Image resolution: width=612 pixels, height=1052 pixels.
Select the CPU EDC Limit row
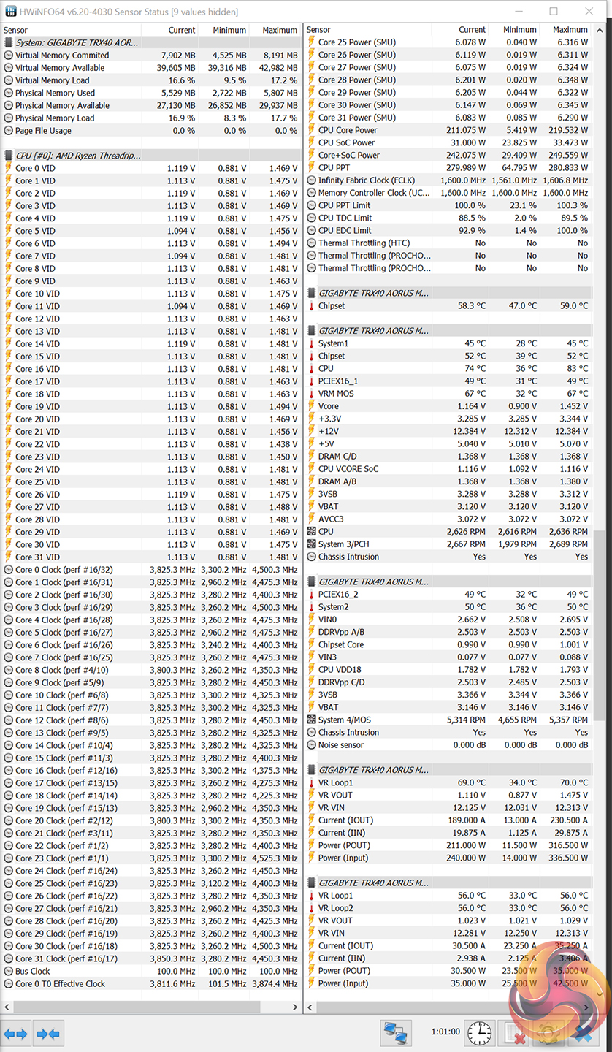coord(448,230)
